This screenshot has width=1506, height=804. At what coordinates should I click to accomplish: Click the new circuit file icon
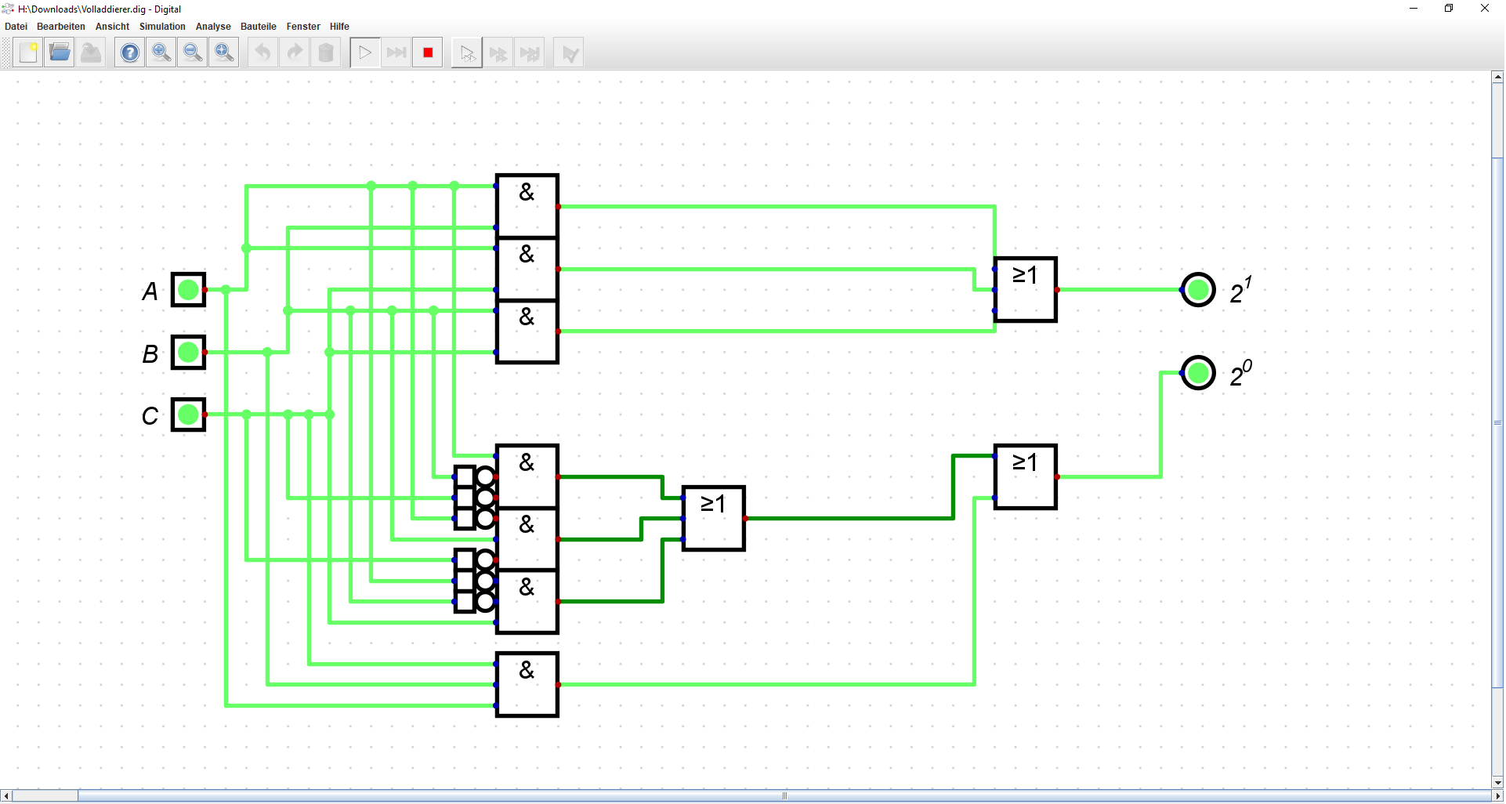(28, 53)
